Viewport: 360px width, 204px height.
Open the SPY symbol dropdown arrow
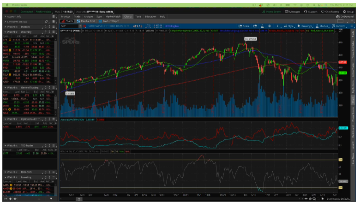pyautogui.click(x=80, y=26)
